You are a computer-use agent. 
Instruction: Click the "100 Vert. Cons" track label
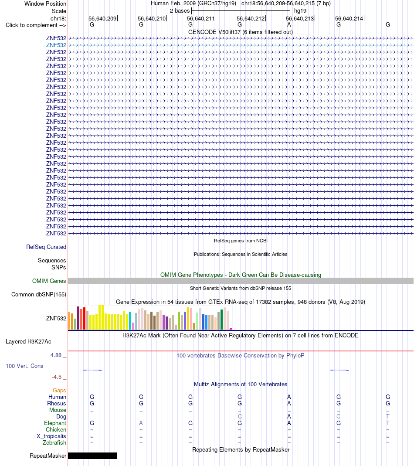click(24, 366)
